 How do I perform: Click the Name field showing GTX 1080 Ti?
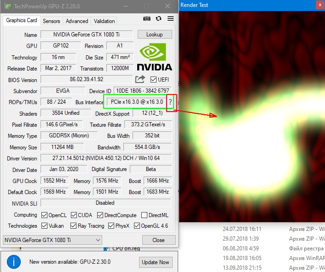[x=87, y=35]
